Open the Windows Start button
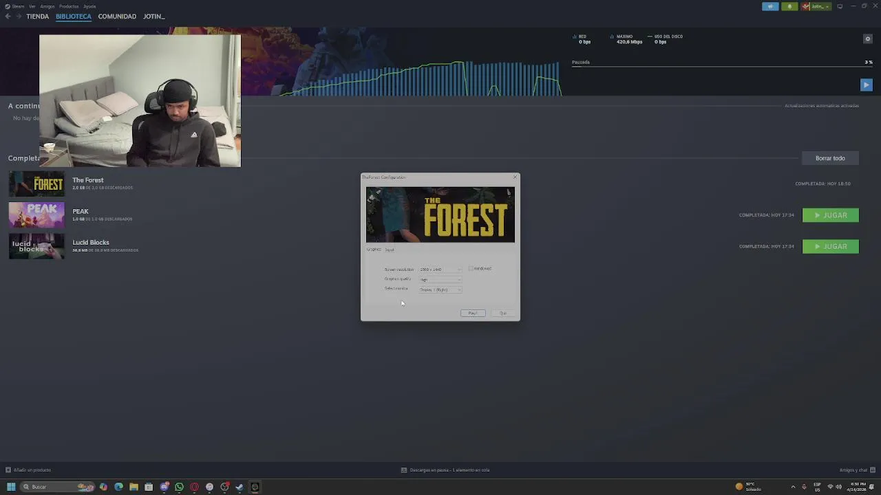 tap(11, 487)
